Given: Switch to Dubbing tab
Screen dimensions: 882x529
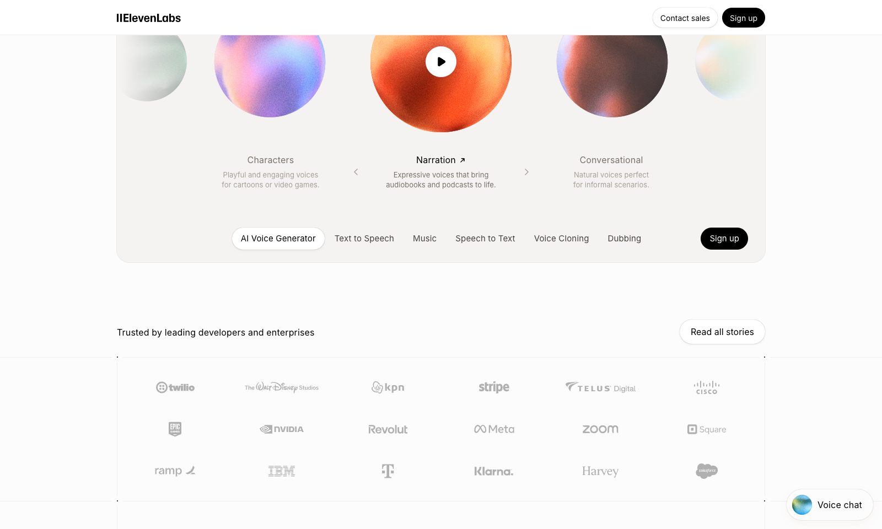Looking at the screenshot, I should (x=624, y=239).
